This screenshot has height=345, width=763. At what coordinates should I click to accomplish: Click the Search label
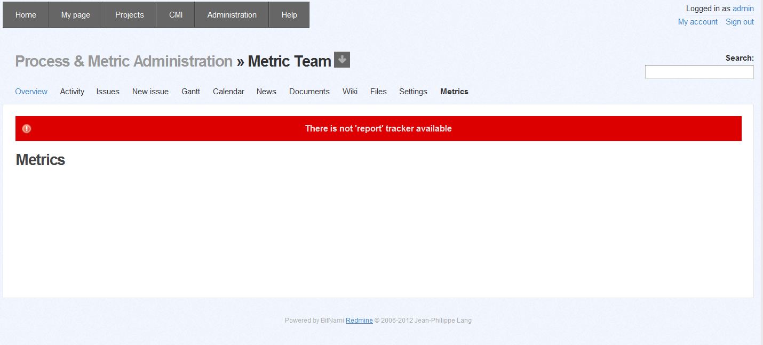point(740,58)
